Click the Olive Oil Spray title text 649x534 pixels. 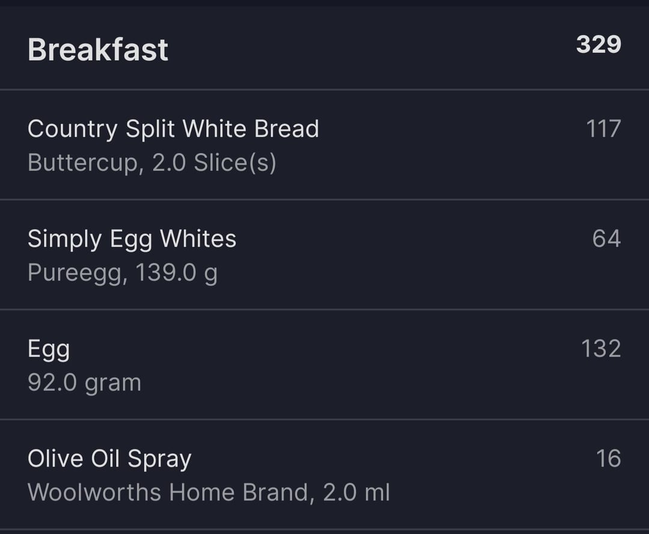click(x=110, y=459)
